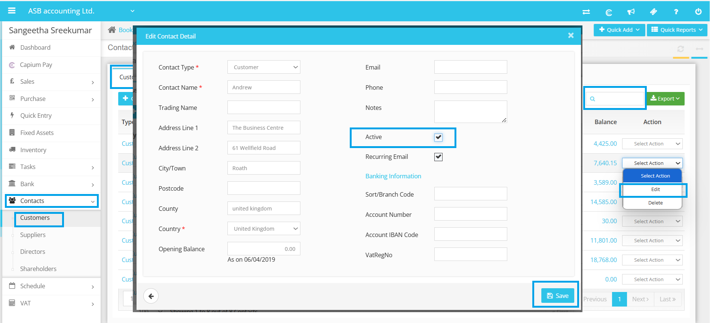The width and height of the screenshot is (710, 323).
Task: Click the power logout icon
Action: 698,12
